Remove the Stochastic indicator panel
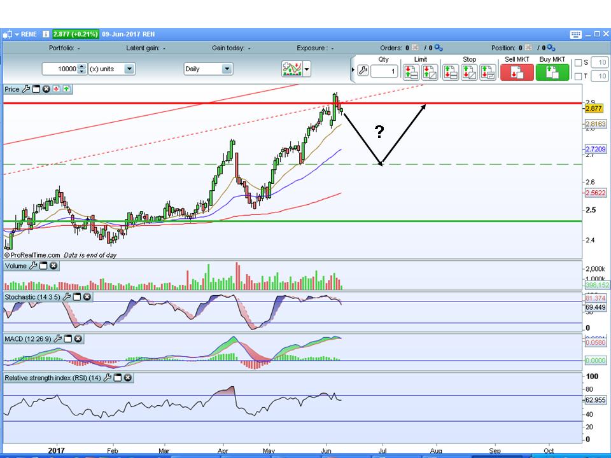The height and width of the screenshot is (458, 611). [87, 297]
